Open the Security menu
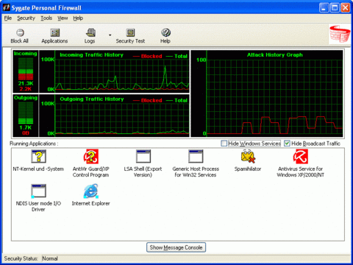Viewport: 353px width, 265px height. 26,18
